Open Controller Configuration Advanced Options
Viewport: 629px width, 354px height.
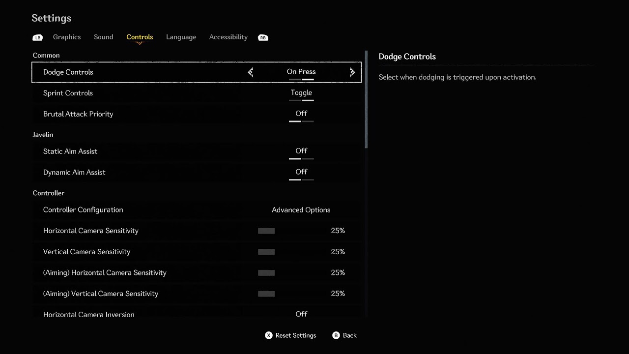pyautogui.click(x=301, y=210)
